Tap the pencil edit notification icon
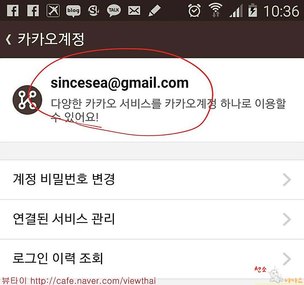This screenshot has height=285, width=304. point(155,11)
